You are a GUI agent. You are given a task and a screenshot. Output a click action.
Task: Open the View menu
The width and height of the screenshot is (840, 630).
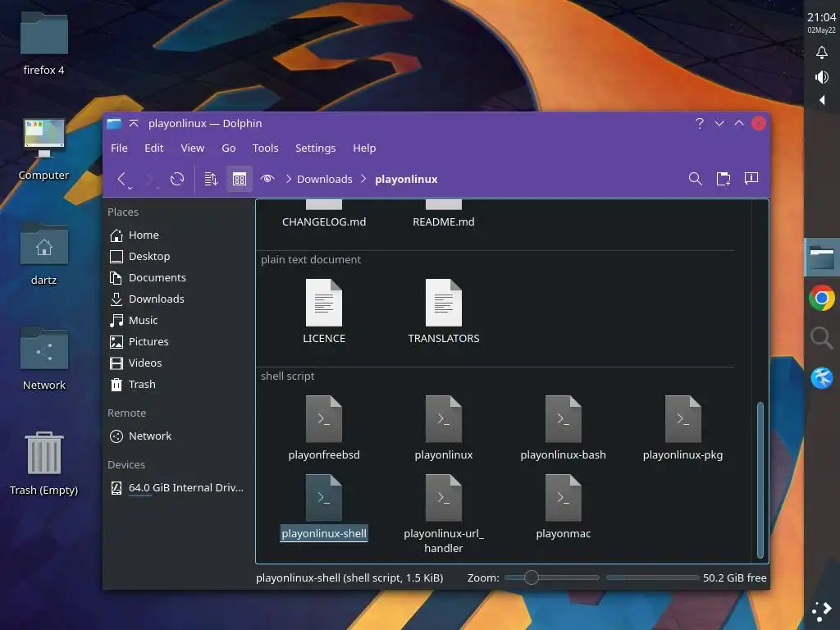[192, 148]
